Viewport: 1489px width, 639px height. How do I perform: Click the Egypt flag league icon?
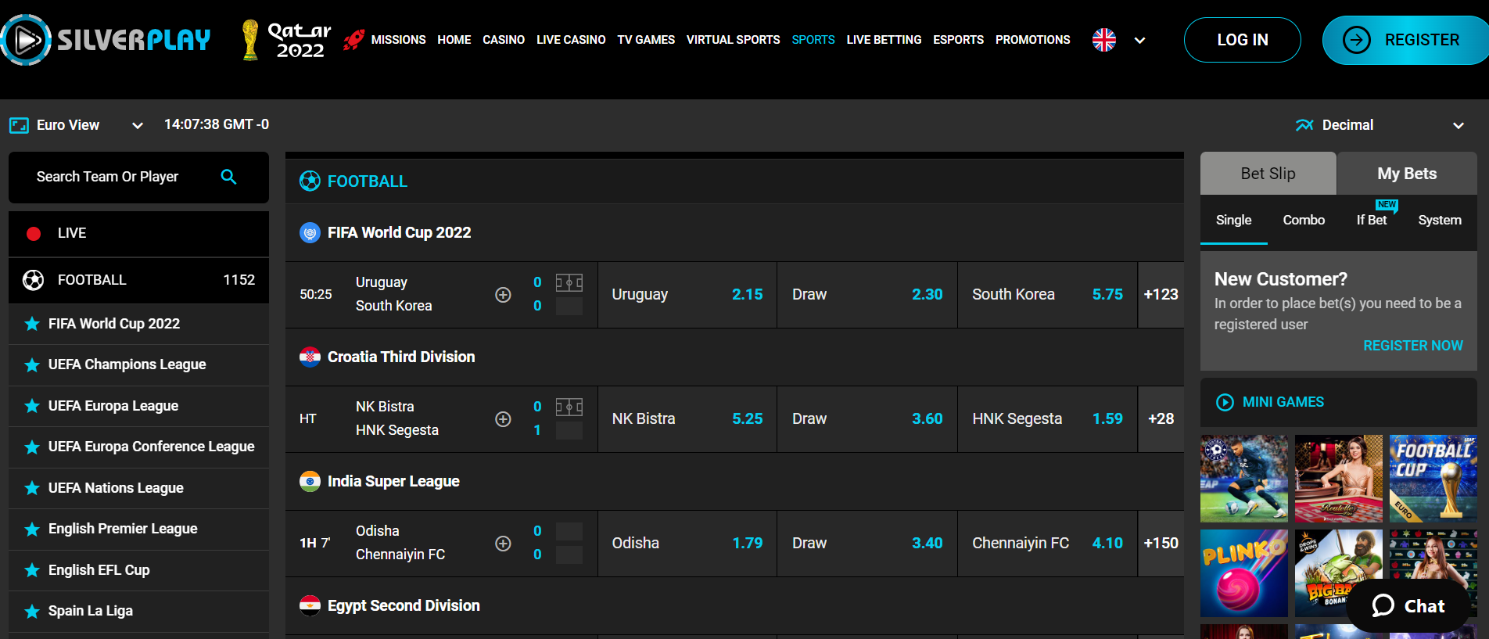tap(310, 605)
